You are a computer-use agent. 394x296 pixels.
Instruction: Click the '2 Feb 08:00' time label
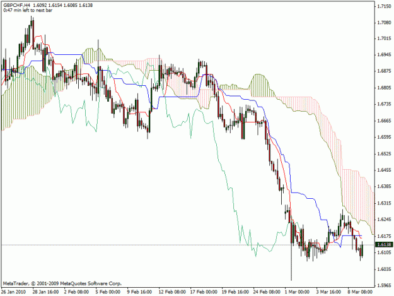click(x=76, y=292)
